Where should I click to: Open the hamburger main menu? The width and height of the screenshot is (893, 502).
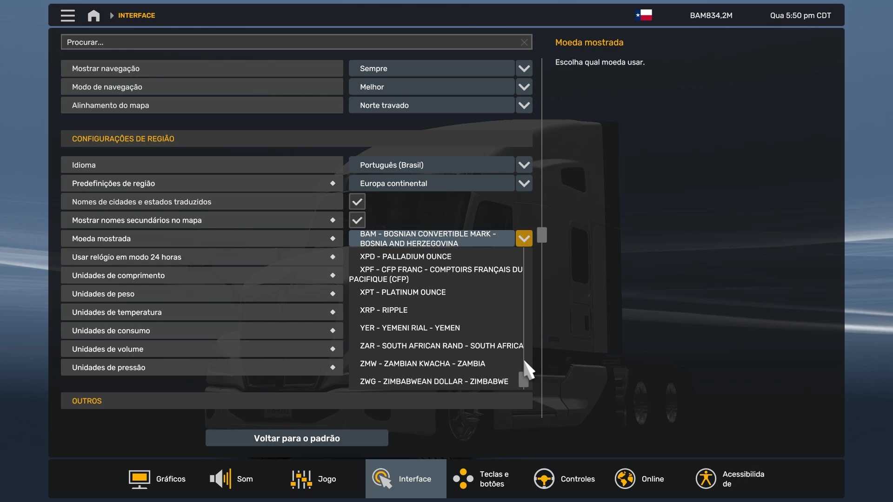tap(67, 15)
